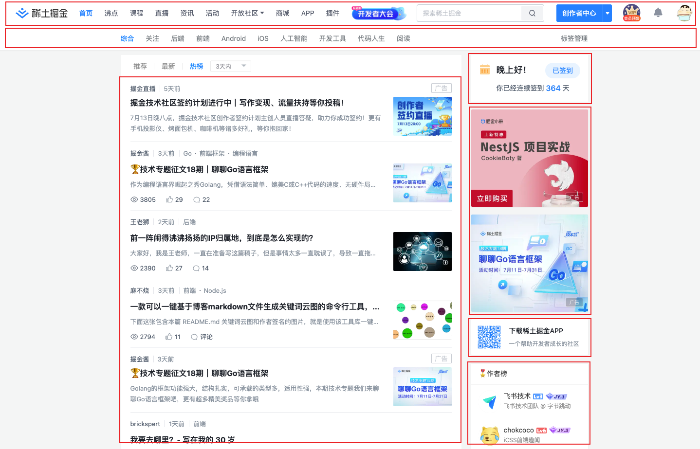Click the 探索稀土掘金 search field
The width and height of the screenshot is (700, 449).
(x=469, y=13)
